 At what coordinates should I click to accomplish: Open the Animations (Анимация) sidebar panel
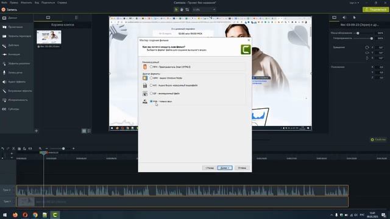11,54
